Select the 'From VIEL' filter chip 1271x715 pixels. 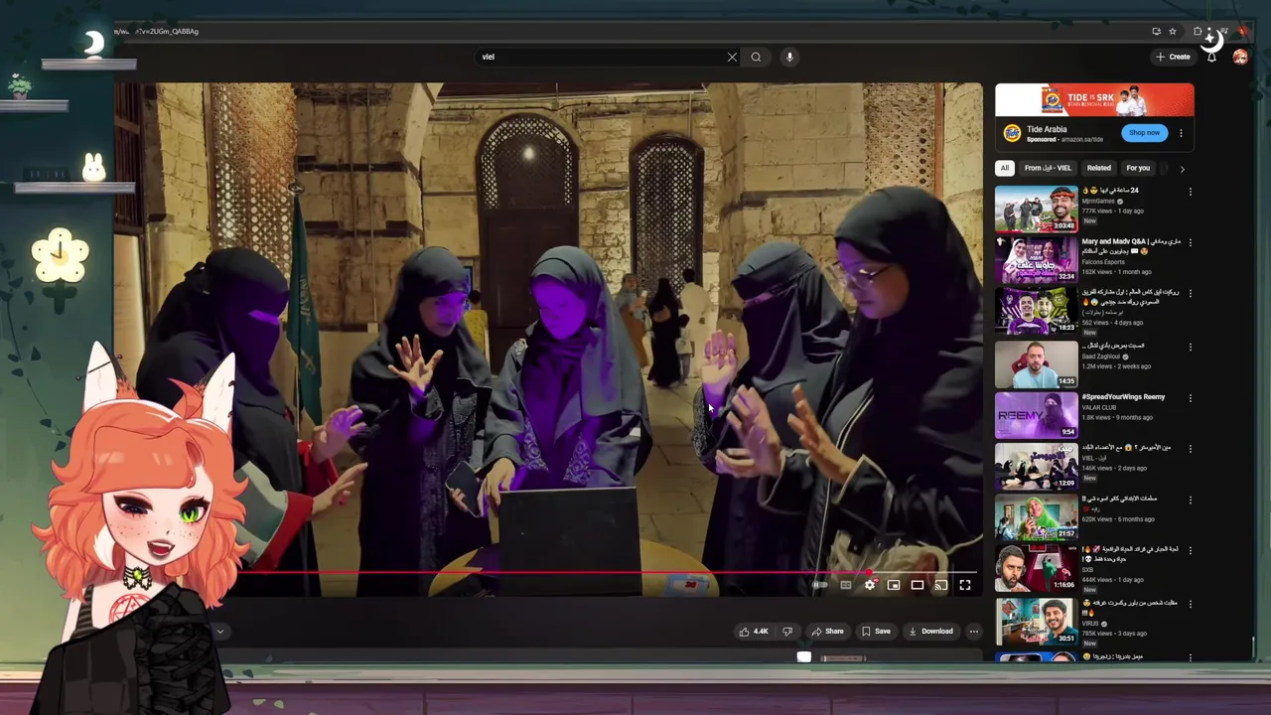pyautogui.click(x=1048, y=168)
